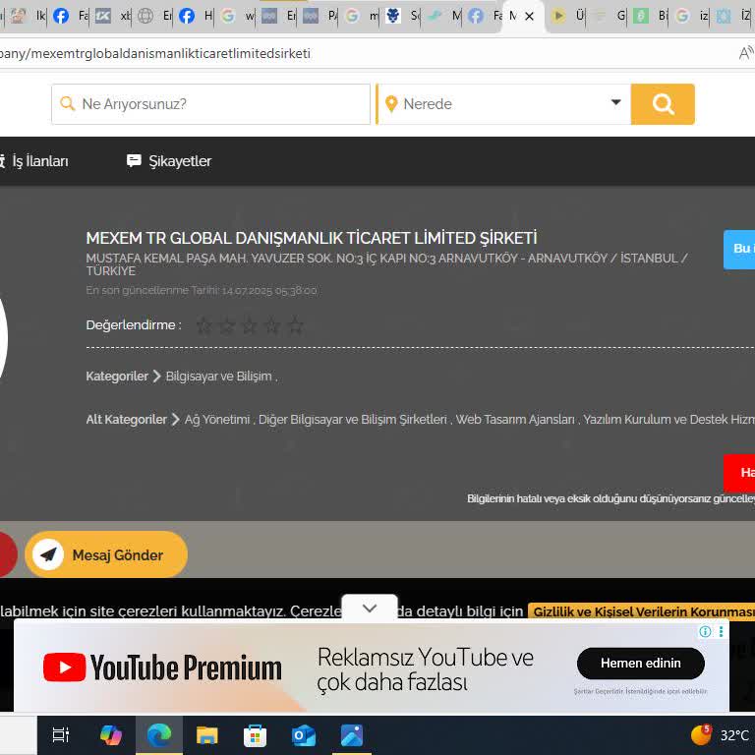This screenshot has width=755, height=755.
Task: Open Gizlilik ve Kişisel Verilerin Korunması link
Action: 643,611
